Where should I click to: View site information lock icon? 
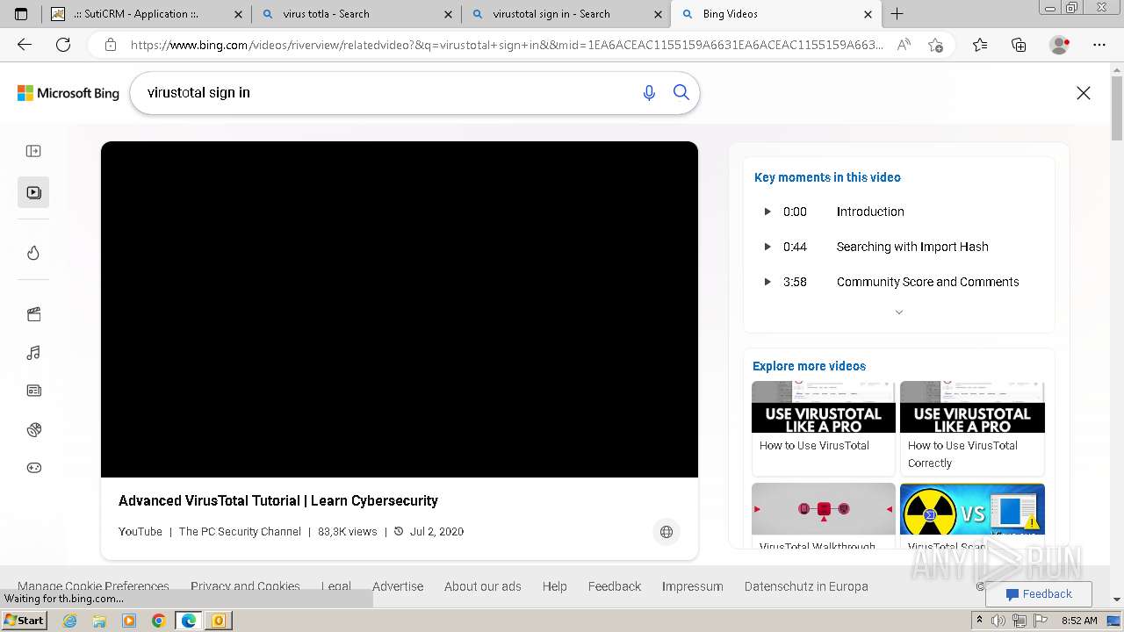click(110, 45)
